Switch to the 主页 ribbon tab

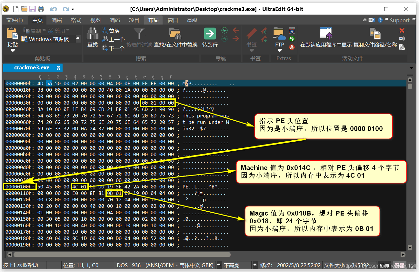(x=37, y=20)
